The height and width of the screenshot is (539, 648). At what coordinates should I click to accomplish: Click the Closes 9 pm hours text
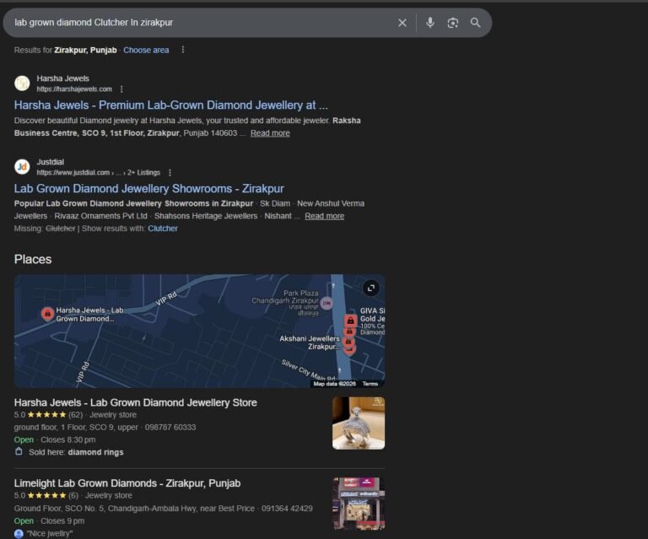[62, 520]
